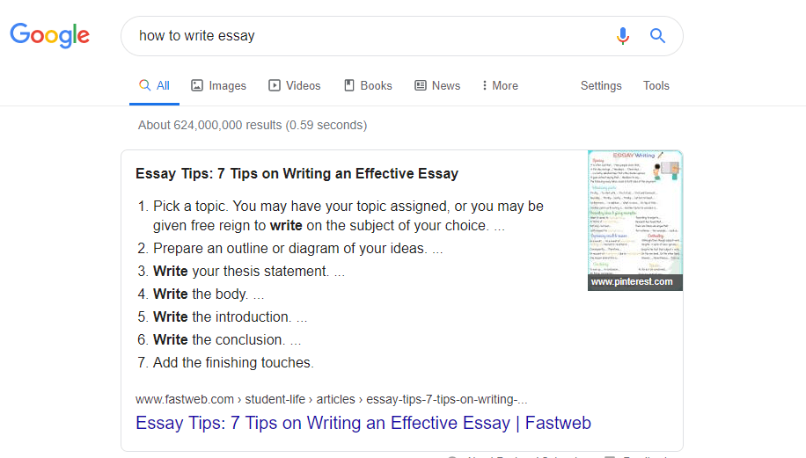Submit search with magnifying glass icon
Viewport: 806px width, 458px height.
(x=657, y=36)
